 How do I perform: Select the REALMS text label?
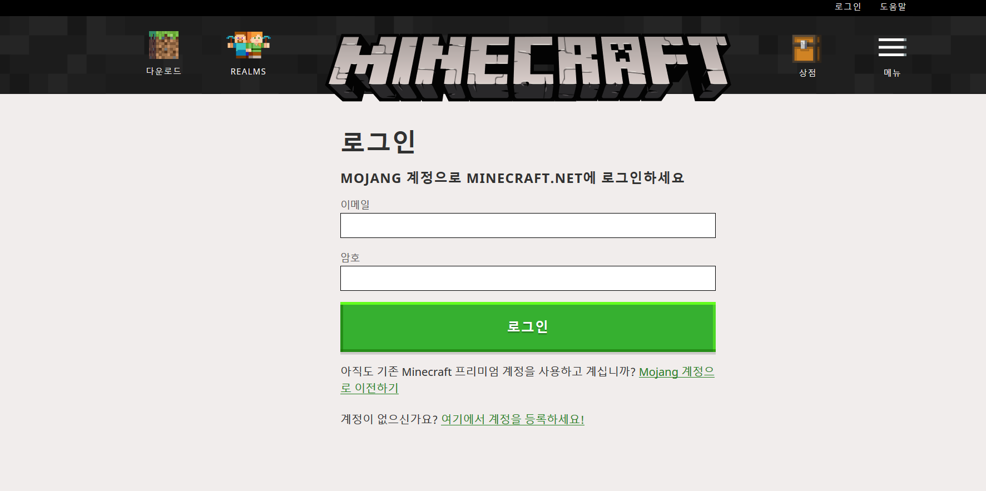[x=248, y=72]
